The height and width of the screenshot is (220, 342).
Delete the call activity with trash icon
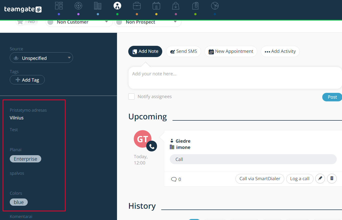332,179
